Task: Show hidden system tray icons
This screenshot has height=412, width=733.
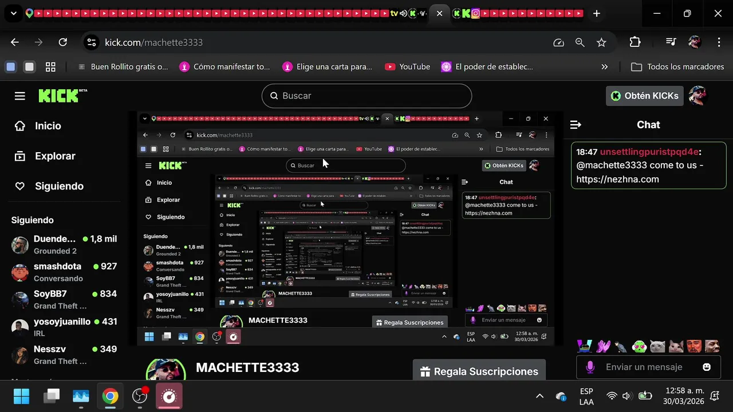Action: (539, 396)
